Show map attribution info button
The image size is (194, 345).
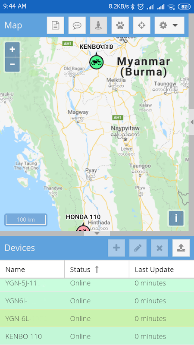pyautogui.click(x=176, y=218)
